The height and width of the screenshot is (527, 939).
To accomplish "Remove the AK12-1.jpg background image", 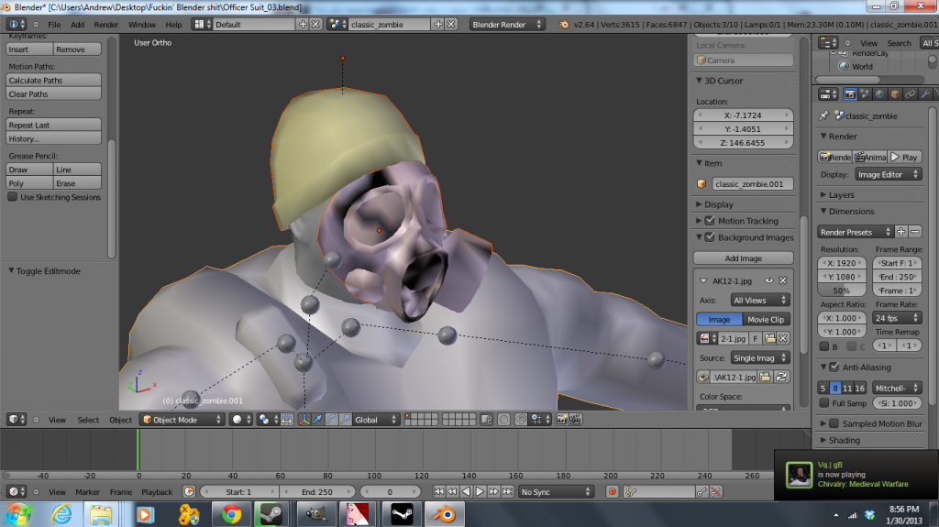I will [783, 280].
